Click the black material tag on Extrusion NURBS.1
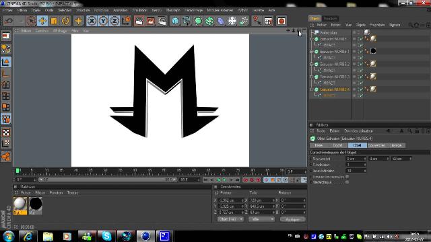This screenshot has height=242, width=431. pyautogui.click(x=373, y=51)
